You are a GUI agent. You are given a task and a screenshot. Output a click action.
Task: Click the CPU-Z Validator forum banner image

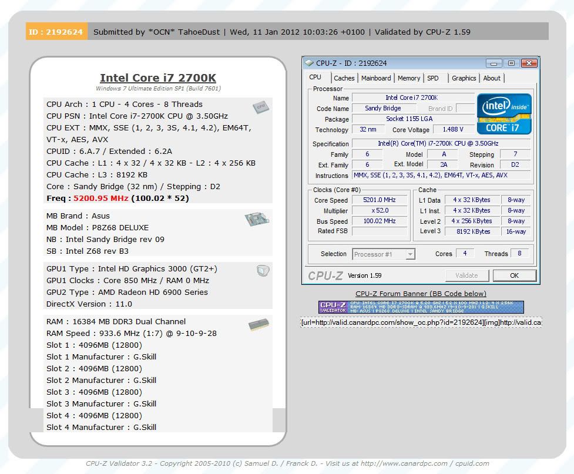(x=421, y=307)
